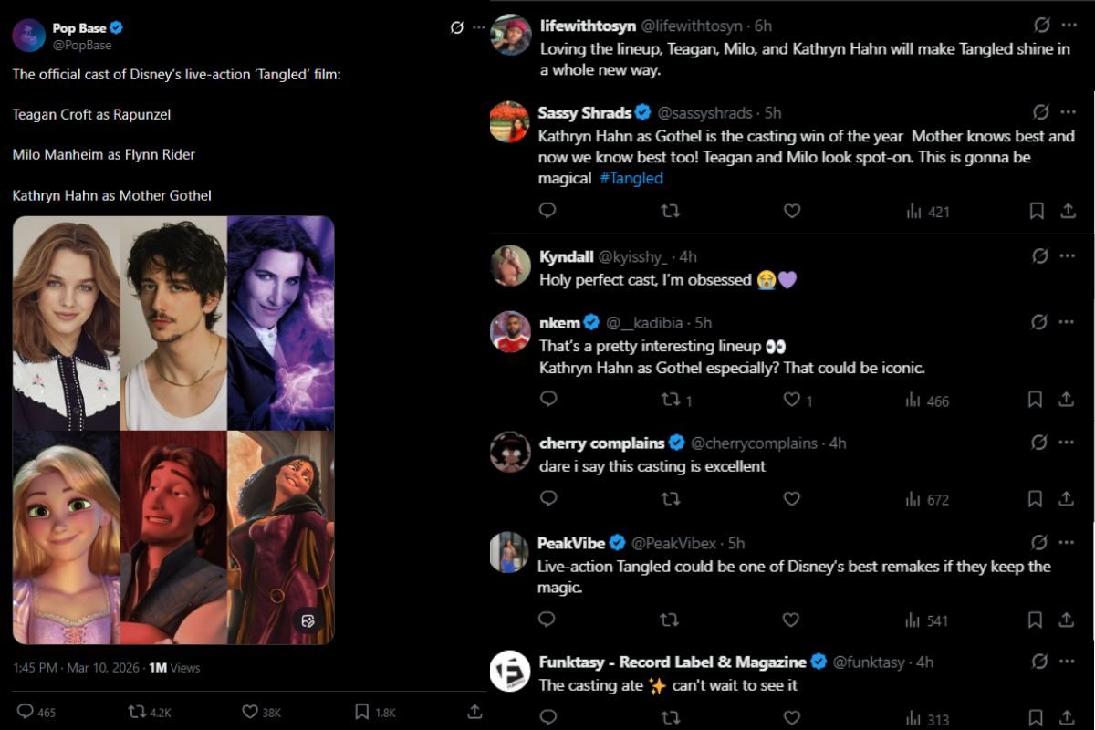Repost the Pop Base cast announcement
This screenshot has width=1095, height=730.
[x=138, y=712]
